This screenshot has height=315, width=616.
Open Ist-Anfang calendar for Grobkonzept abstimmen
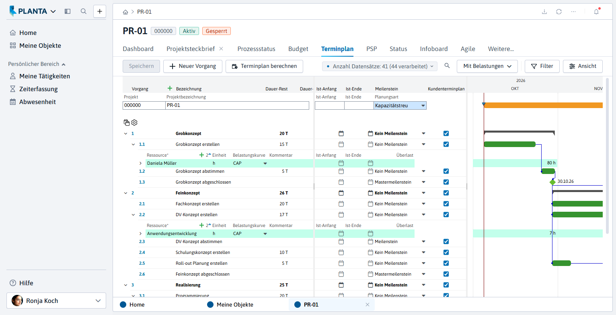341,171
